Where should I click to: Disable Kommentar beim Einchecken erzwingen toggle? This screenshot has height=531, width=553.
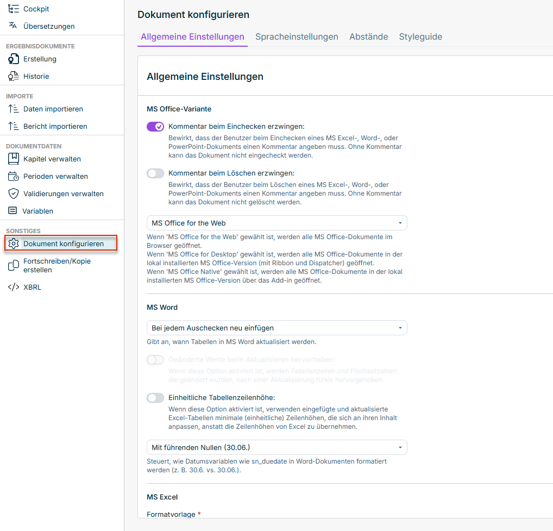[x=155, y=127]
